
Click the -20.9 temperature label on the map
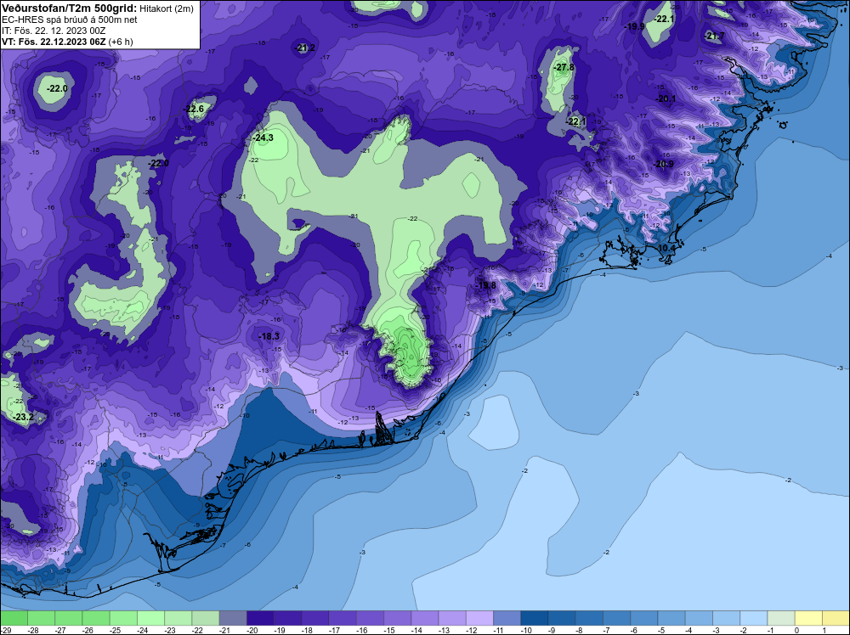point(664,164)
